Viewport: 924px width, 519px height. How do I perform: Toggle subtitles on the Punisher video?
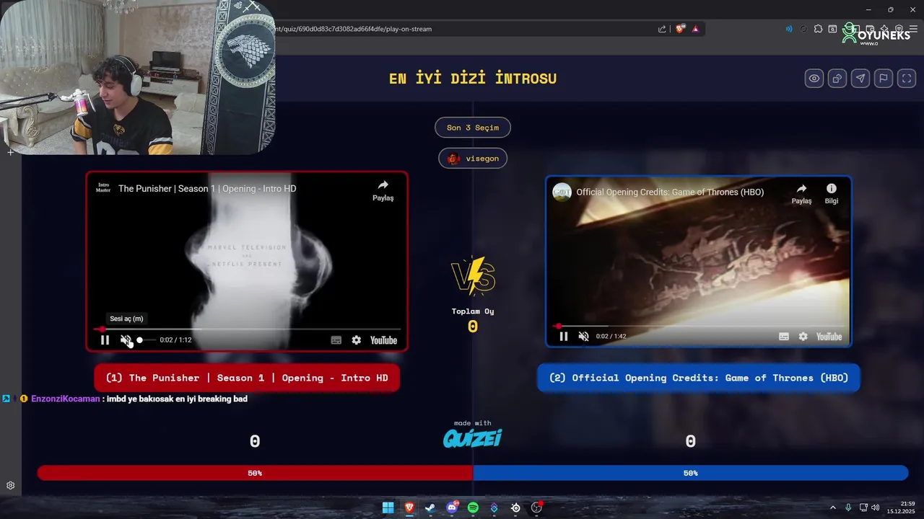[x=336, y=340]
